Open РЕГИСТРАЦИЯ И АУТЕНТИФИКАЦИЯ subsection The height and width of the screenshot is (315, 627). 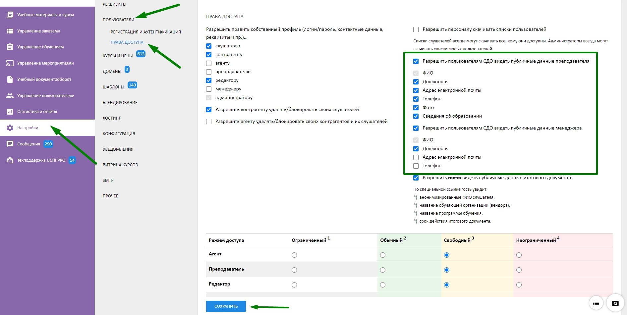click(146, 32)
